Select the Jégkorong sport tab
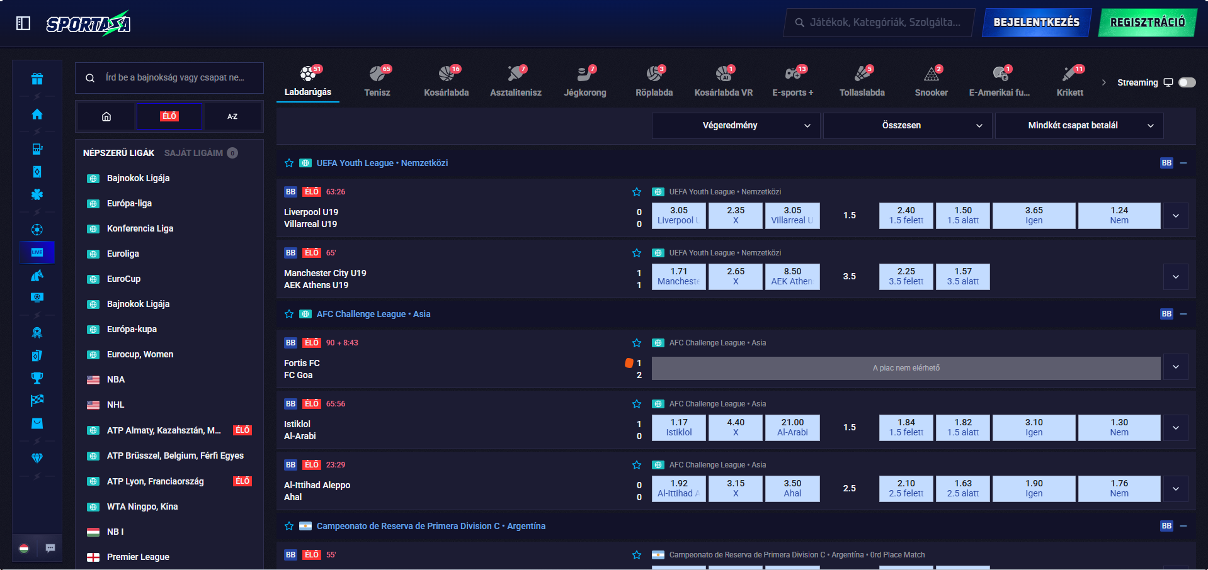 [x=585, y=81]
